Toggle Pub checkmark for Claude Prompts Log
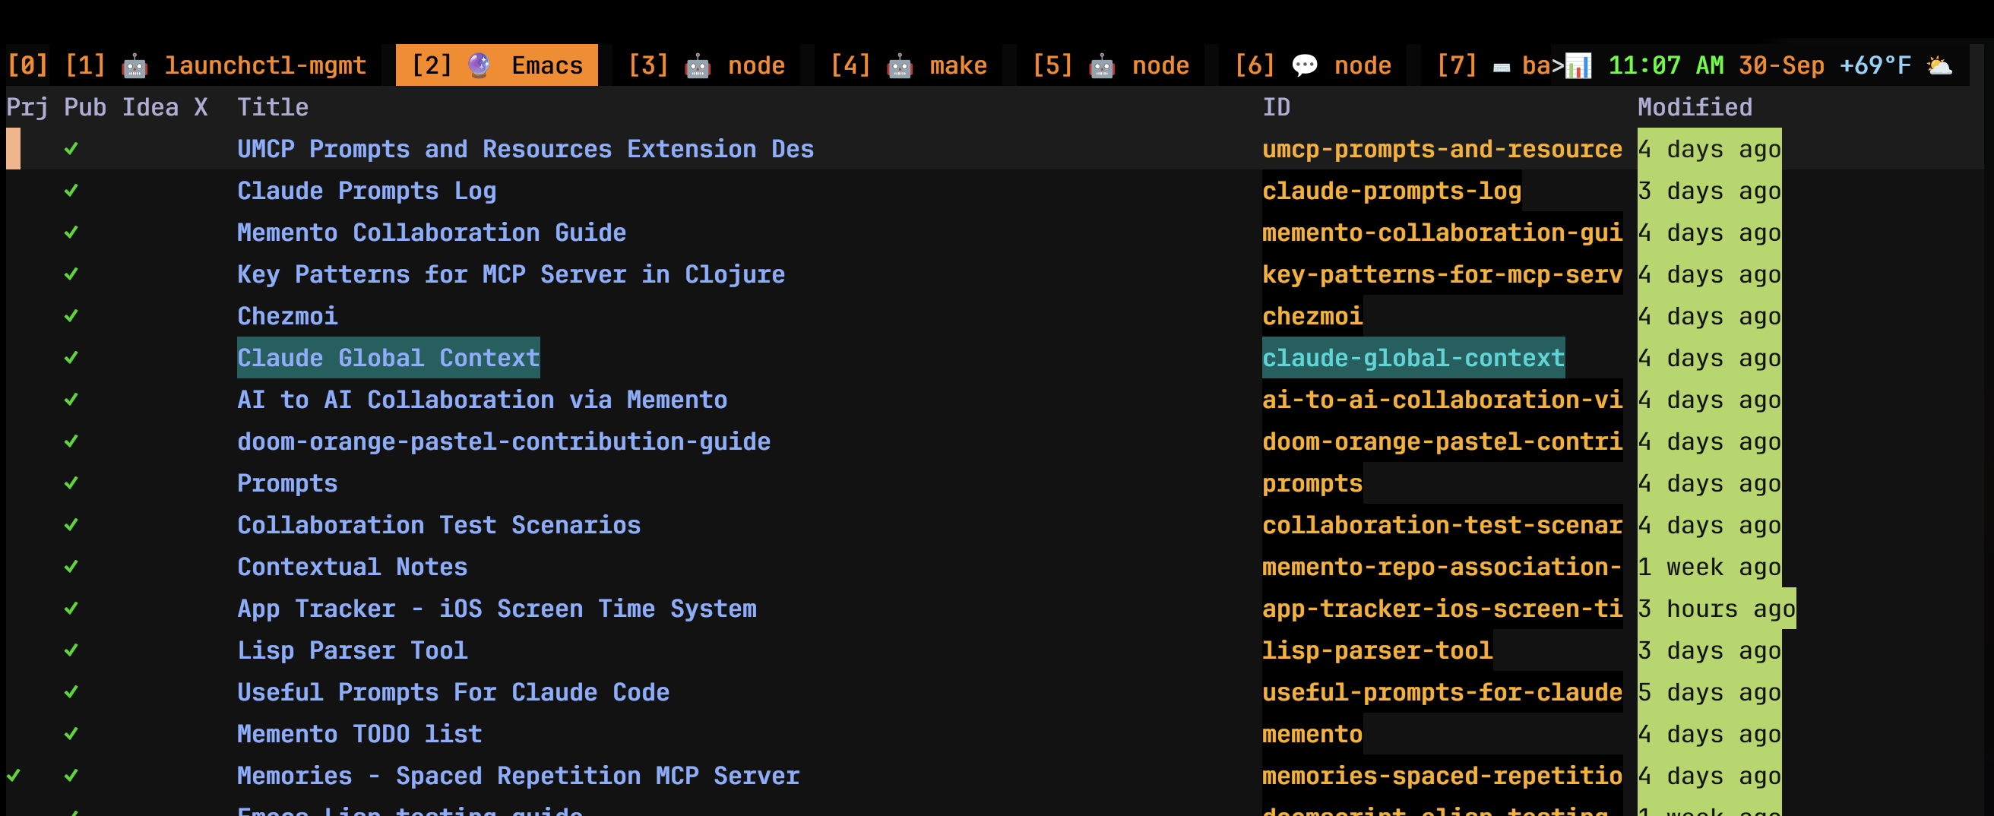The height and width of the screenshot is (816, 1994). pyautogui.click(x=71, y=191)
